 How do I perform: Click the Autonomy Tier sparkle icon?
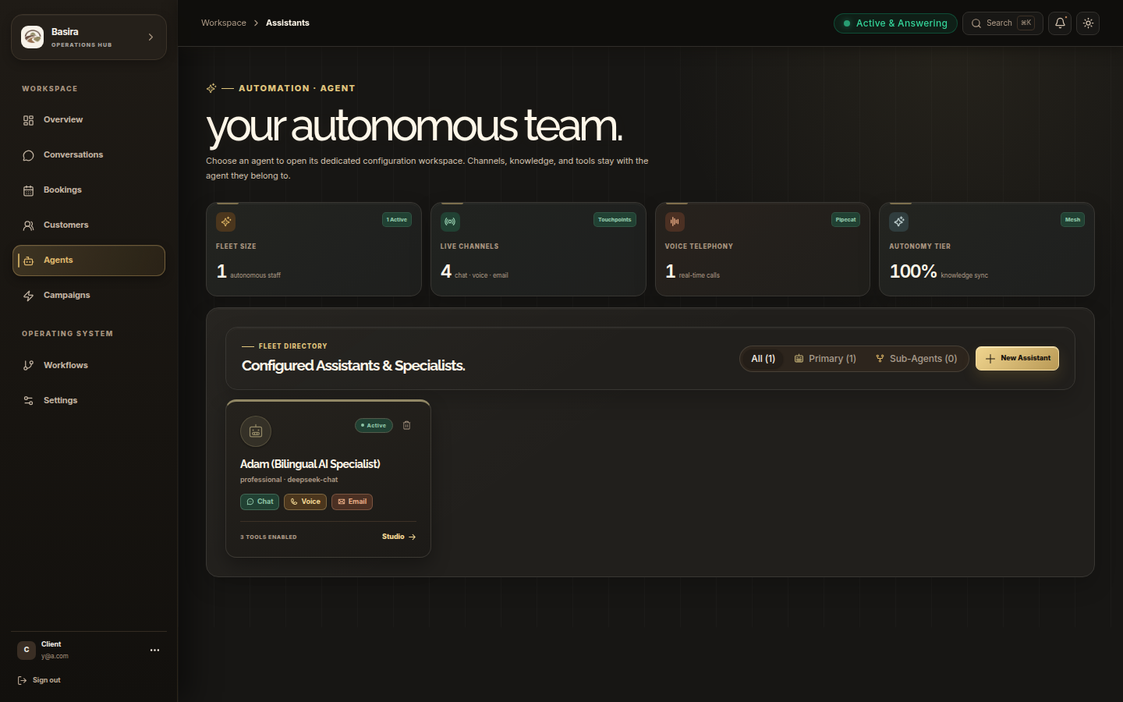point(899,222)
